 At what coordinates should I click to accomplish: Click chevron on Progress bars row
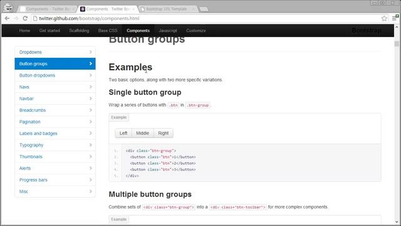tap(90, 180)
